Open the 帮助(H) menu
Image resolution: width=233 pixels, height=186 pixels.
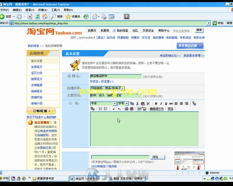[x=68, y=10]
